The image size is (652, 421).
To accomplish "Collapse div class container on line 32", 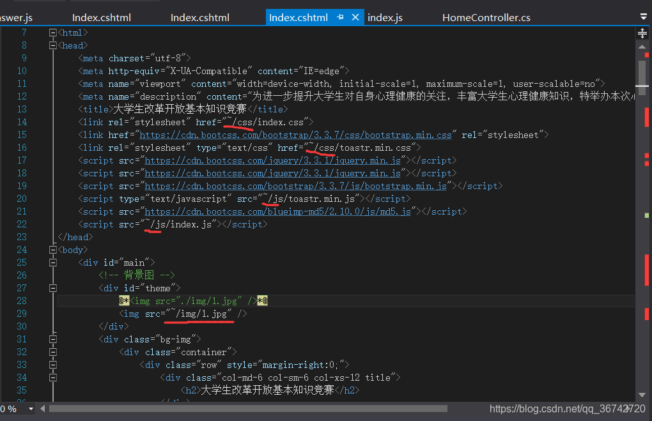I will click(53, 352).
